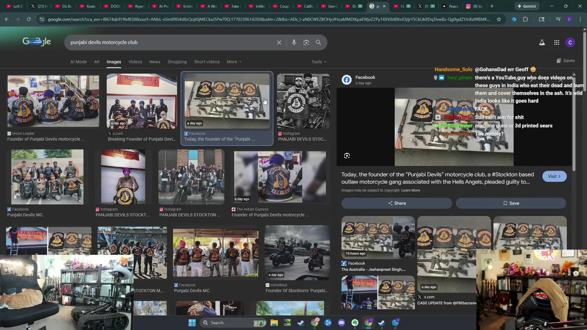Image resolution: width=587 pixels, height=330 pixels.
Task: Open the Search Labs flask icon
Action: click(542, 42)
